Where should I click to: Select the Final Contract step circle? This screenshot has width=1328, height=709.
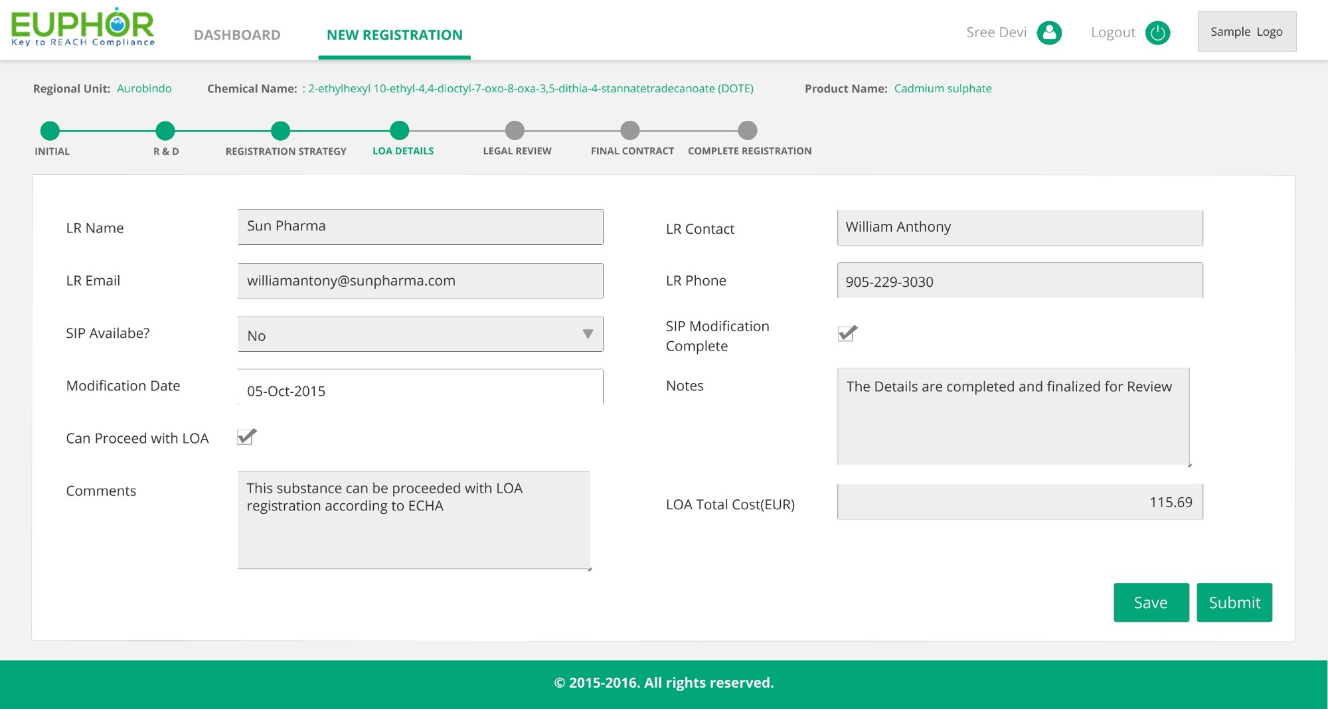pos(630,131)
